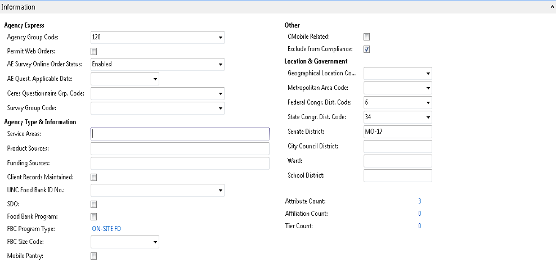Screen dimensions: 556x267
Task: Uncheck the Exclude from Compliance checkbox
Action: pos(366,49)
